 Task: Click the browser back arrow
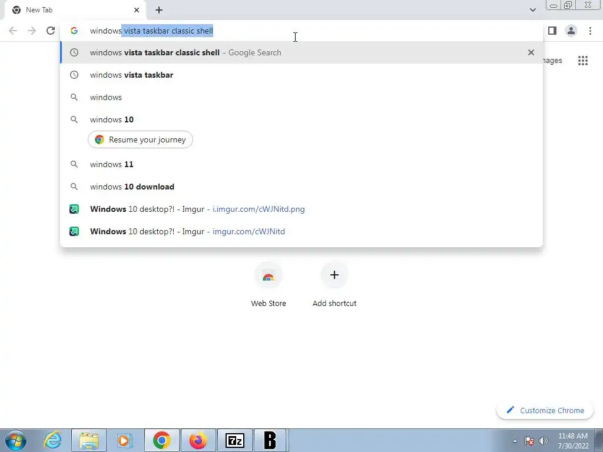(x=13, y=31)
